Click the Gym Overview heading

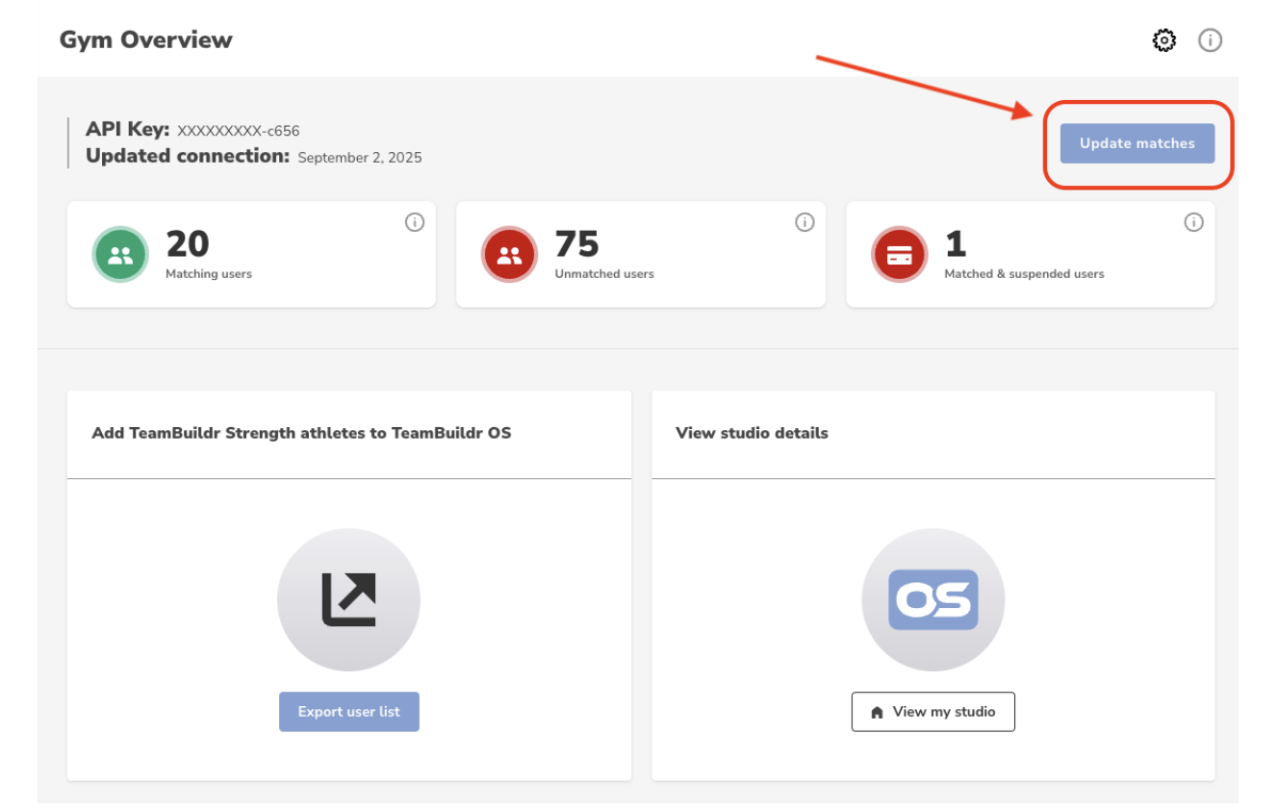[146, 40]
